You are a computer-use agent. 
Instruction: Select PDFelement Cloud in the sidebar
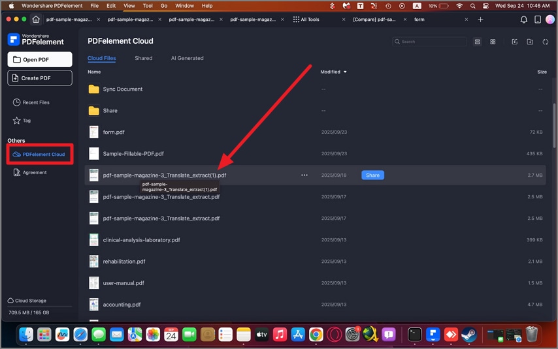click(40, 154)
